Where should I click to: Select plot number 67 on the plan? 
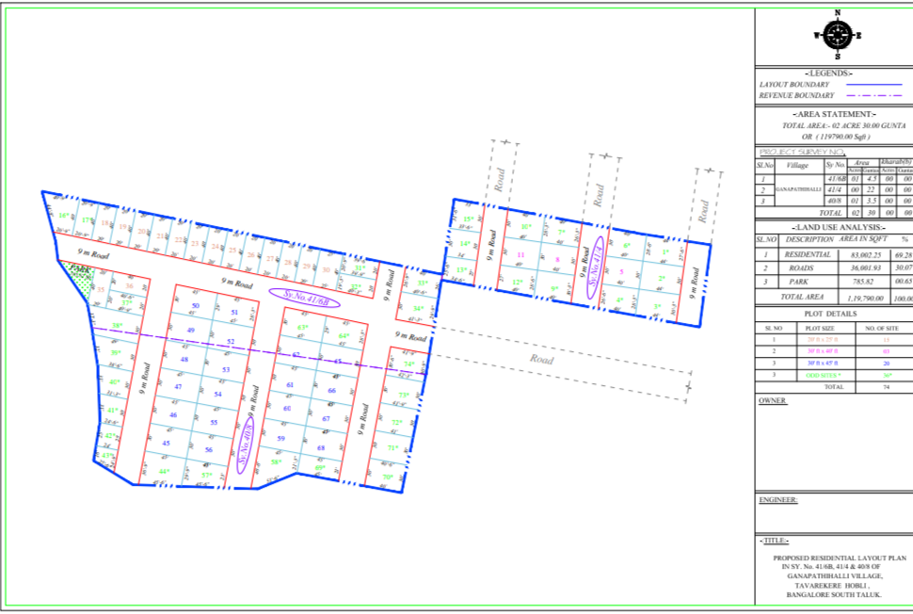[326, 418]
